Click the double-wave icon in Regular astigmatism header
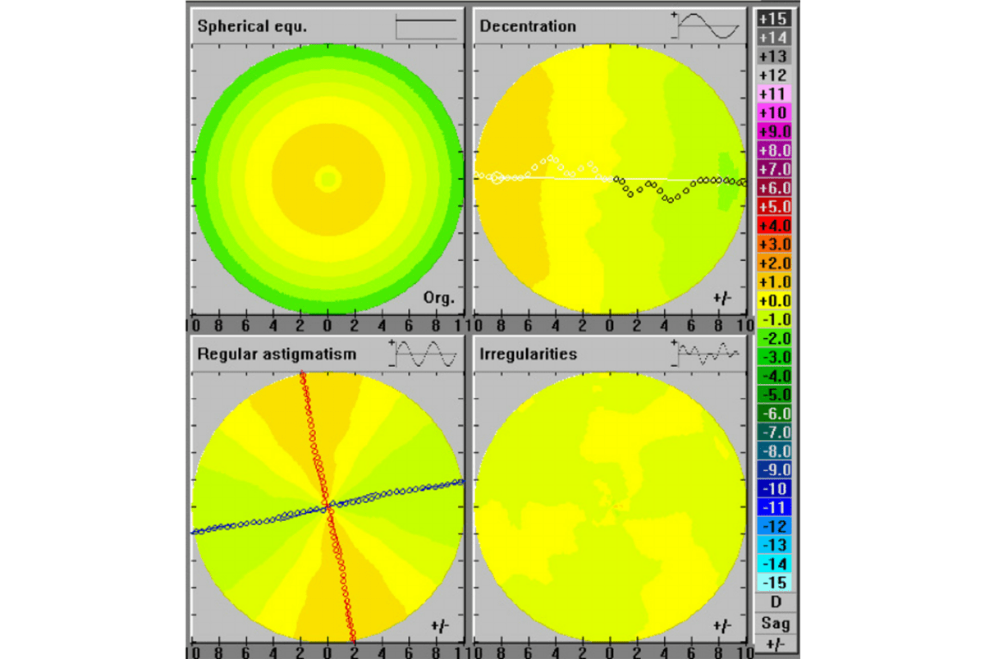 [x=424, y=354]
